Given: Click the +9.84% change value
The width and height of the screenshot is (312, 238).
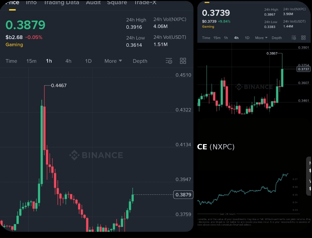Looking at the screenshot, I should (224, 21).
